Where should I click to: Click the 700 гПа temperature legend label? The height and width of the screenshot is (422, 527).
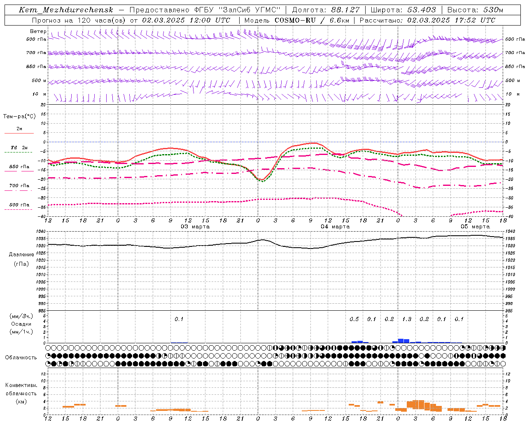tap(19, 186)
